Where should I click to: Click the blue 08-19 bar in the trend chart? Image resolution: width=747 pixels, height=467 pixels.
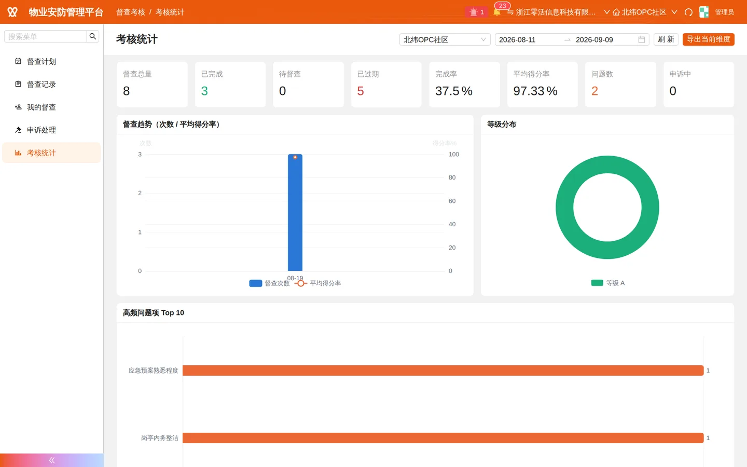[295, 213]
